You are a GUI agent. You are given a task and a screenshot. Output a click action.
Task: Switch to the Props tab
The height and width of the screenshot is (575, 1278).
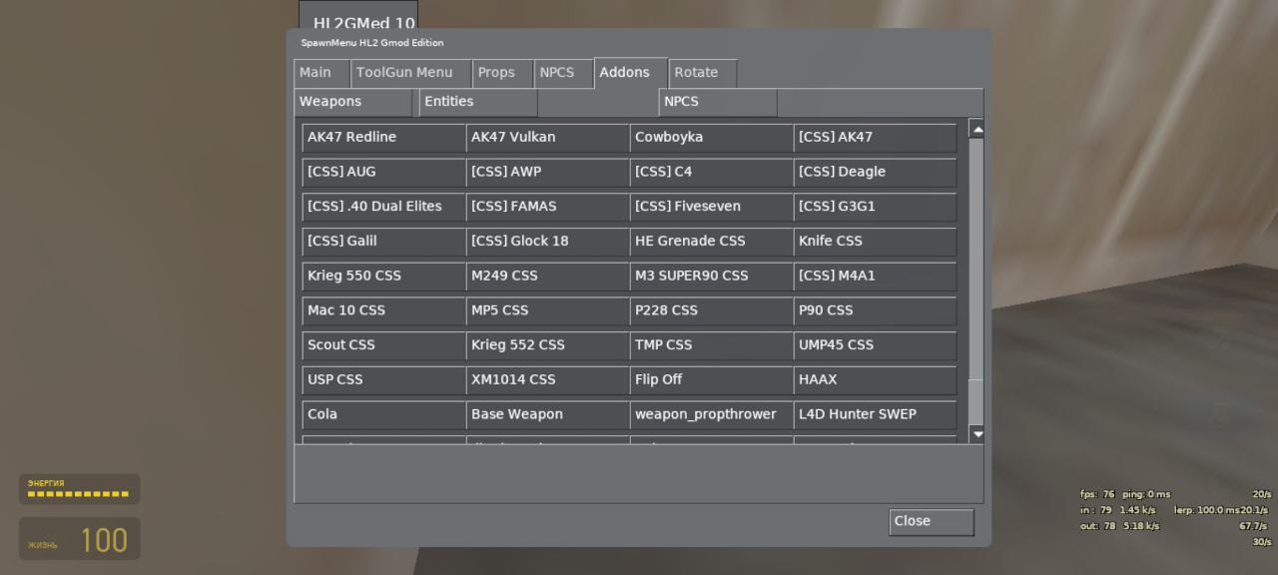(x=502, y=73)
